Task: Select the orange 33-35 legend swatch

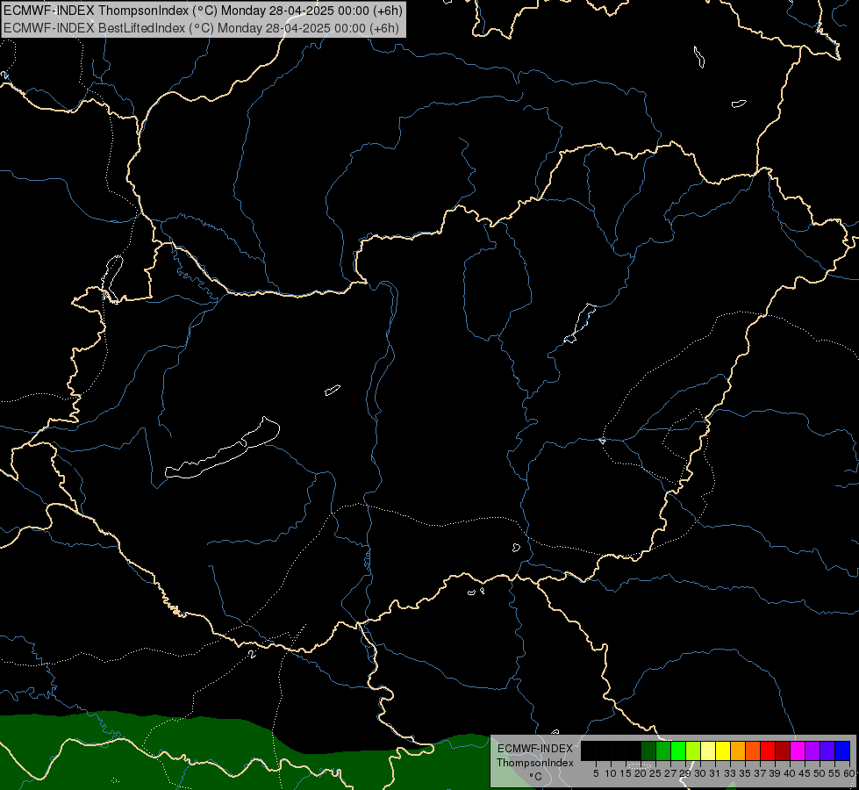Action: click(739, 750)
